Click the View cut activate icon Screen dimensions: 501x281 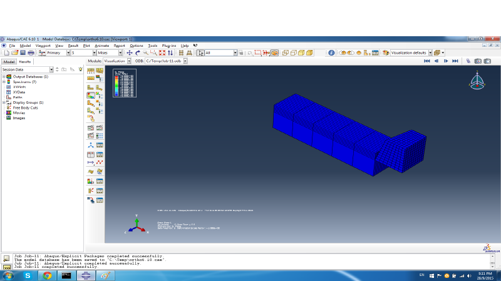tap(91, 181)
